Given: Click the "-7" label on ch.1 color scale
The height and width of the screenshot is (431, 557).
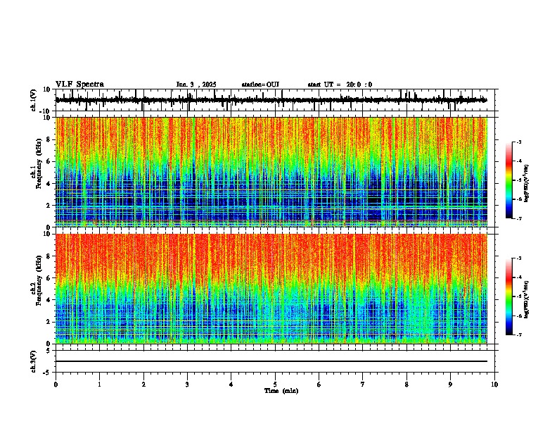Looking at the screenshot, I should coord(518,218).
